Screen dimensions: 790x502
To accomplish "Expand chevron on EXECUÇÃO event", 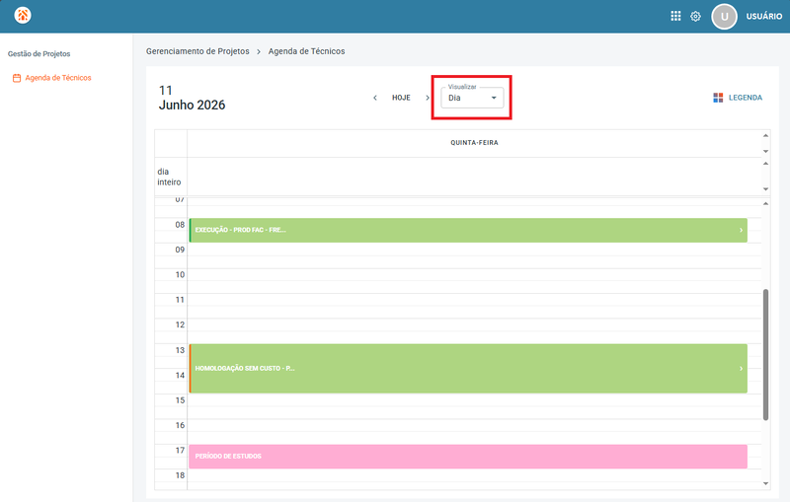I will 741,231.
